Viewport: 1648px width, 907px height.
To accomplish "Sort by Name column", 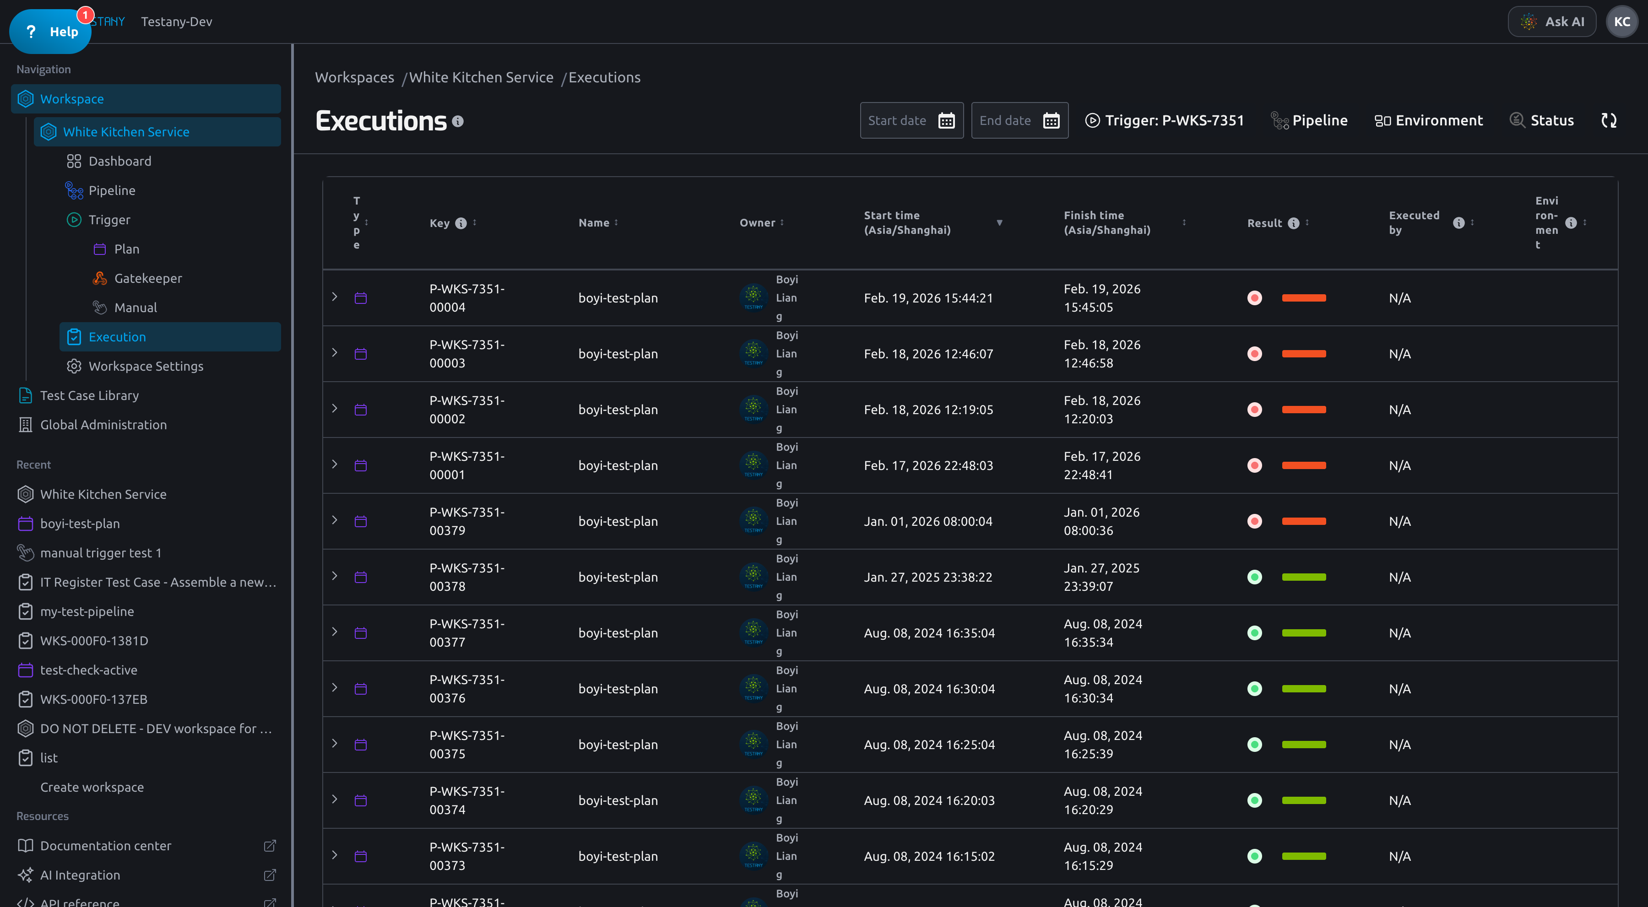I will point(616,222).
